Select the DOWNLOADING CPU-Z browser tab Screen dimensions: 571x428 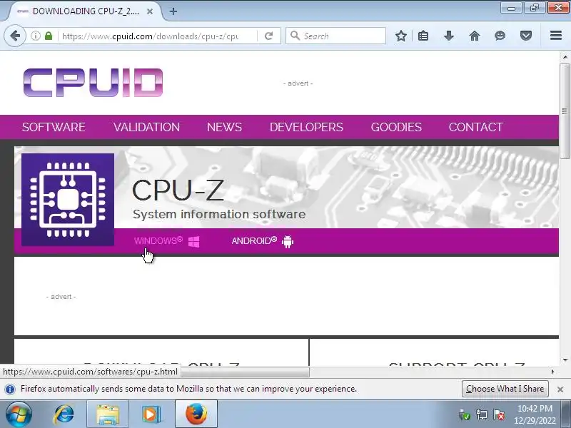[86, 11]
